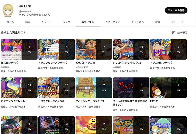Switch to the ショート tab
This screenshot has width=196, height=134.
(46, 22)
